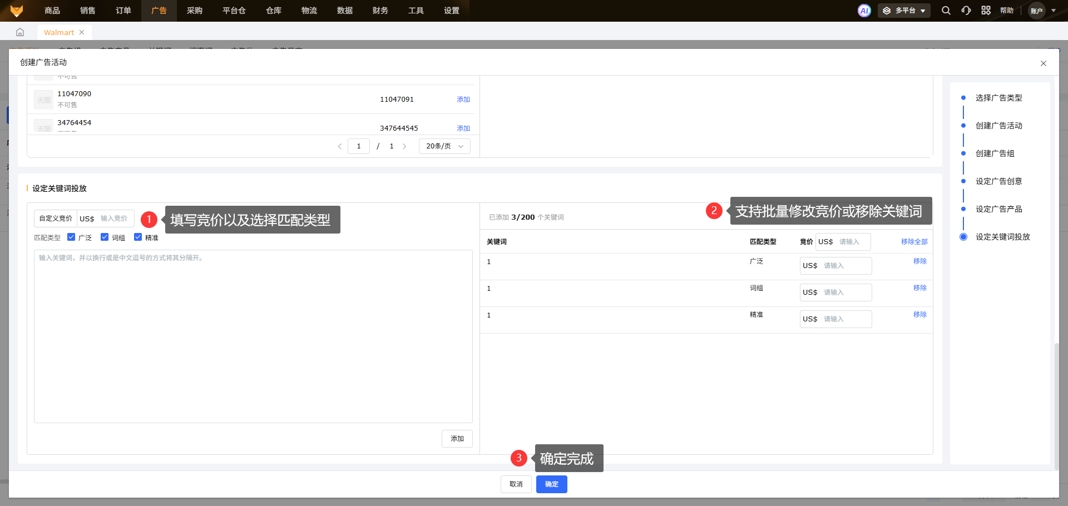The image size is (1068, 506).
Task: Toggle the 广泛 match type checkbox
Action: click(x=71, y=237)
